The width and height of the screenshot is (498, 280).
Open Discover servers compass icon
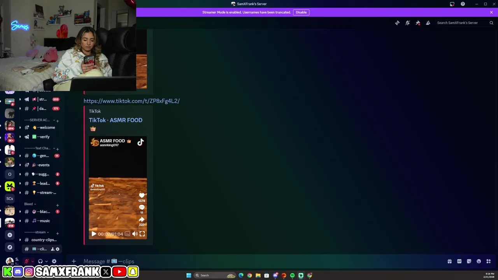[x=10, y=247]
